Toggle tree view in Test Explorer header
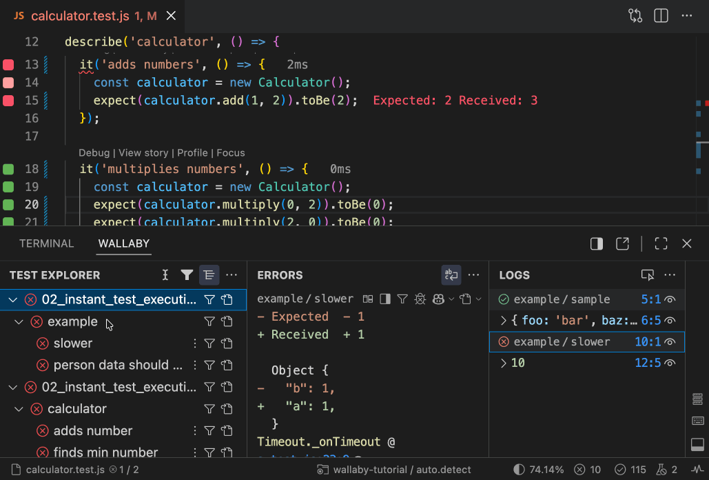The height and width of the screenshot is (480, 709). click(x=209, y=275)
